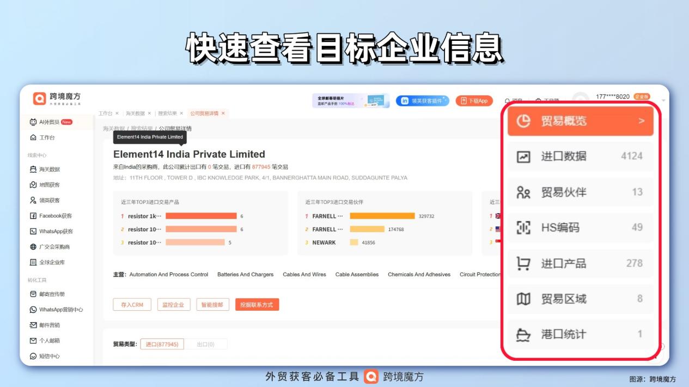Select the 地图获客 map lead tool
The image size is (689, 387).
click(51, 185)
